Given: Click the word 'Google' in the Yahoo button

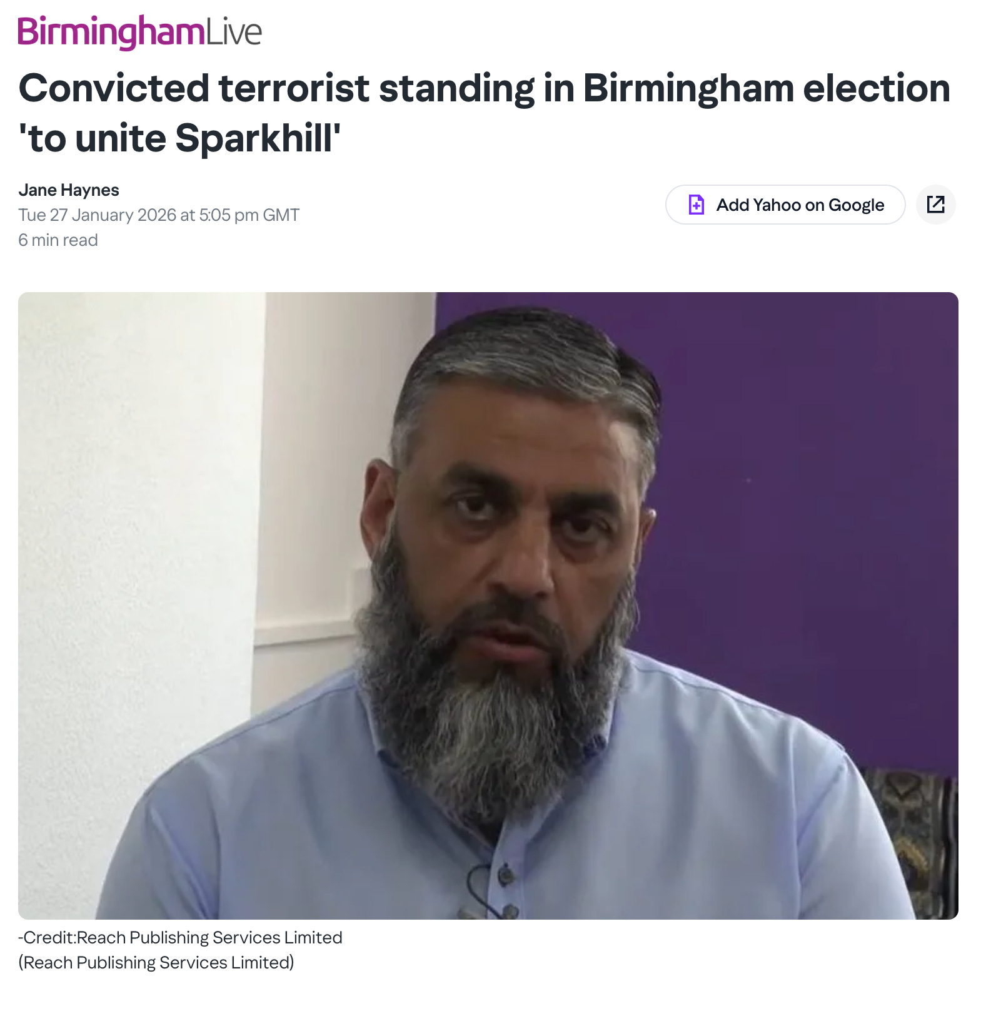Looking at the screenshot, I should click(x=856, y=205).
